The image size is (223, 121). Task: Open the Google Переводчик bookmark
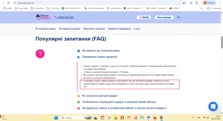coord(94,8)
